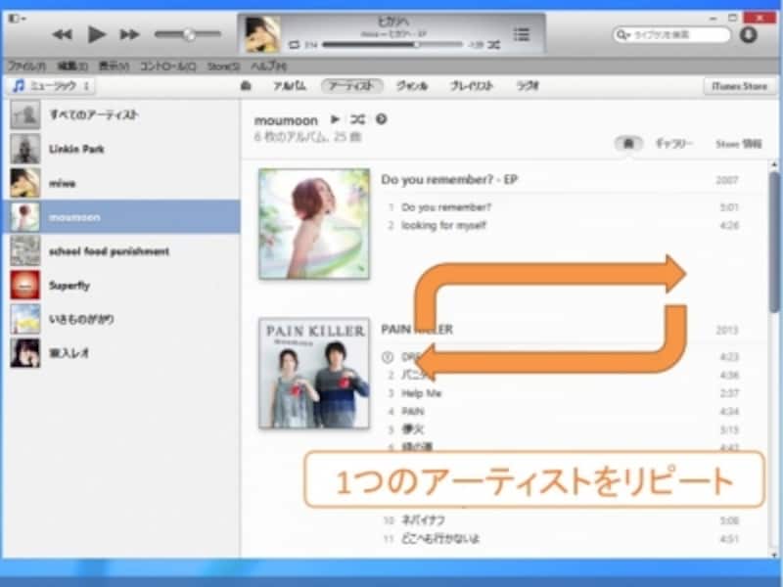Click scrollbar down arrow
The image size is (783, 587).
pyautogui.click(x=774, y=553)
